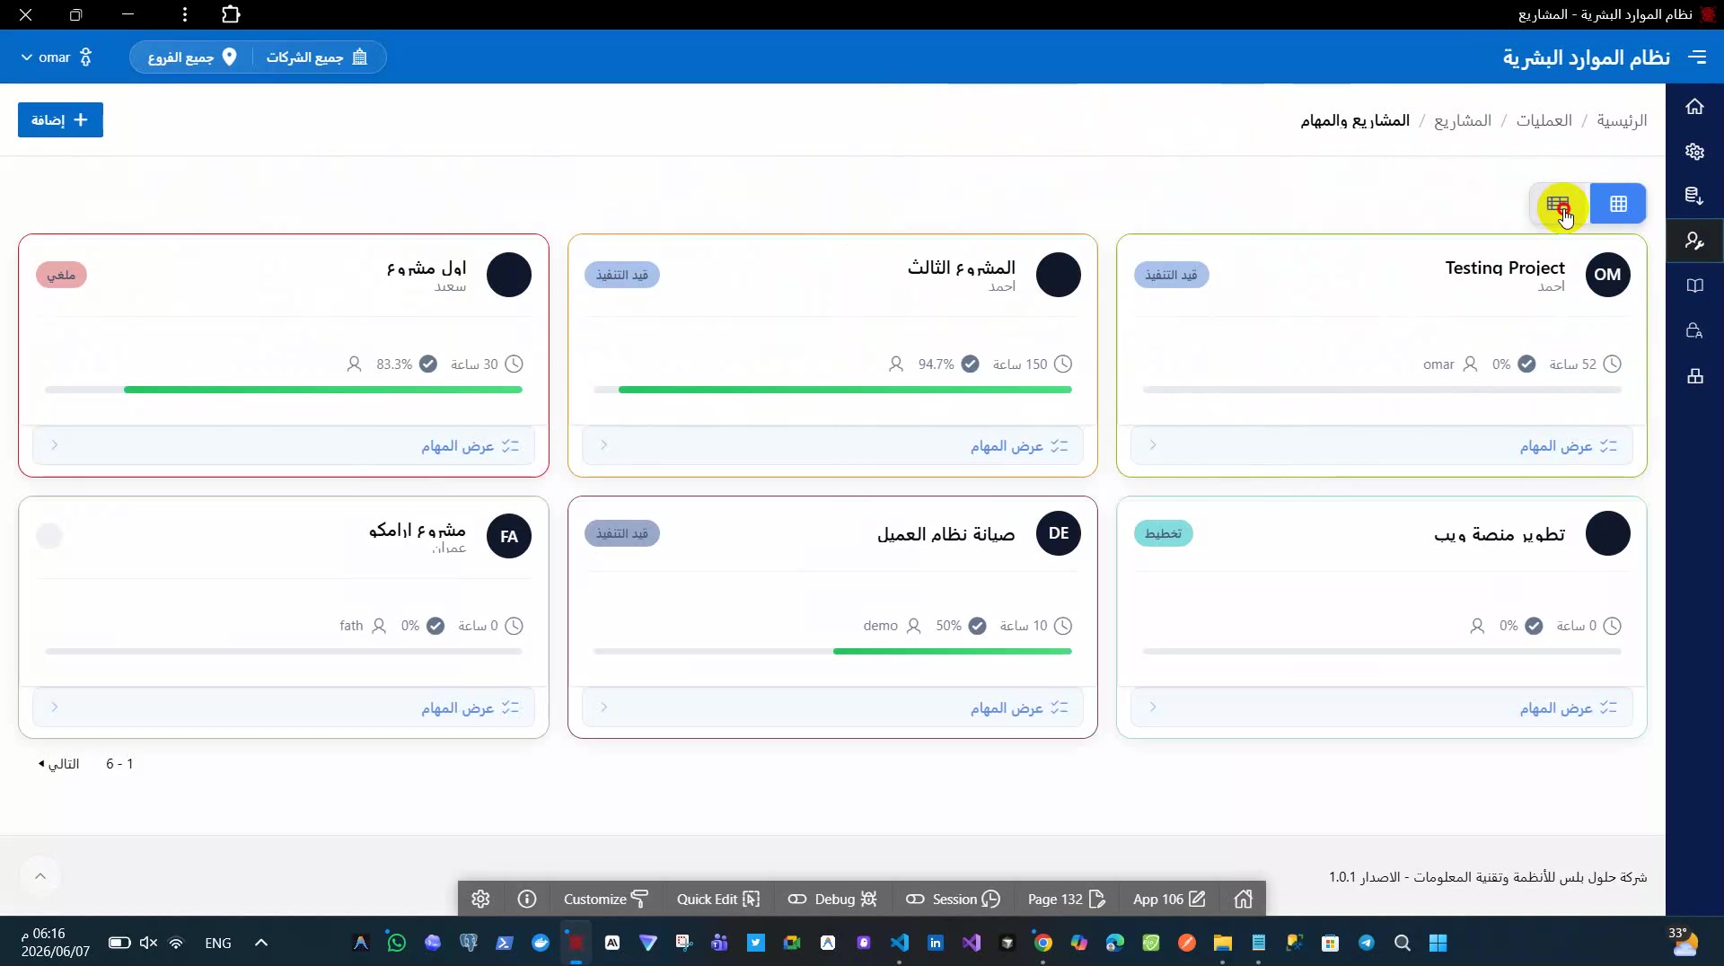The width and height of the screenshot is (1724, 966).
Task: Open all branches (جميع الفروع) selector
Action: 192,57
